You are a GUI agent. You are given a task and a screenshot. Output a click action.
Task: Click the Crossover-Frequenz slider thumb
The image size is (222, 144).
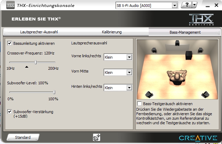36,62
